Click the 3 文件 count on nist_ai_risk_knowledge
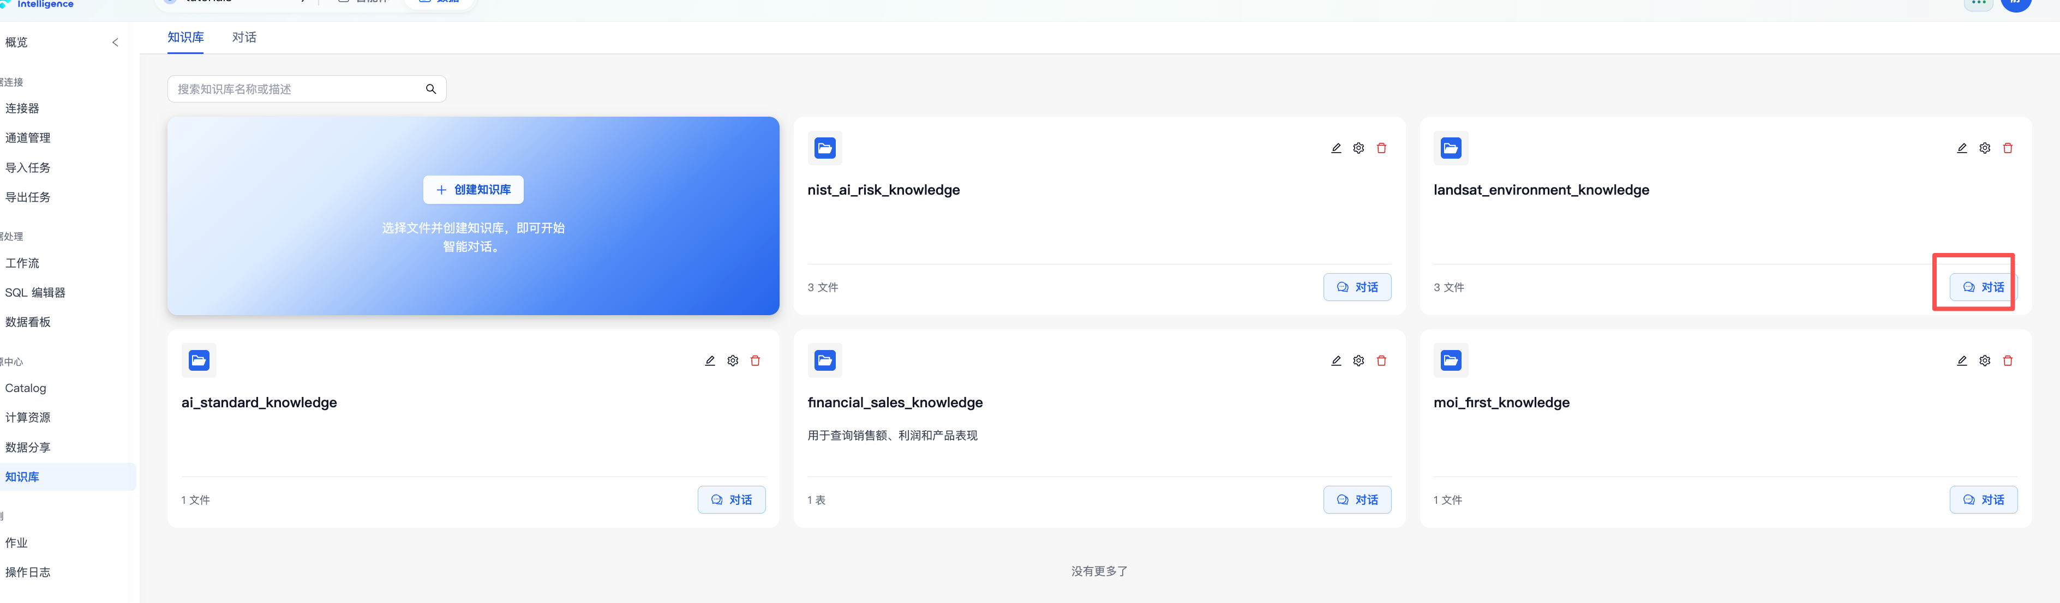Viewport: 2060px width, 603px height. tap(822, 287)
